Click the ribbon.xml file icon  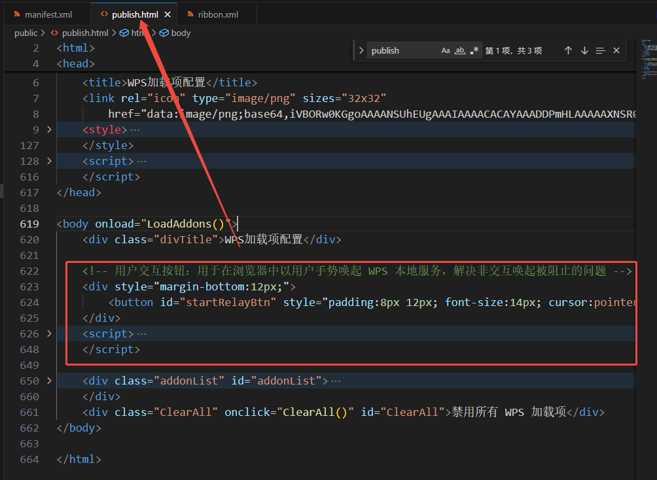[190, 14]
